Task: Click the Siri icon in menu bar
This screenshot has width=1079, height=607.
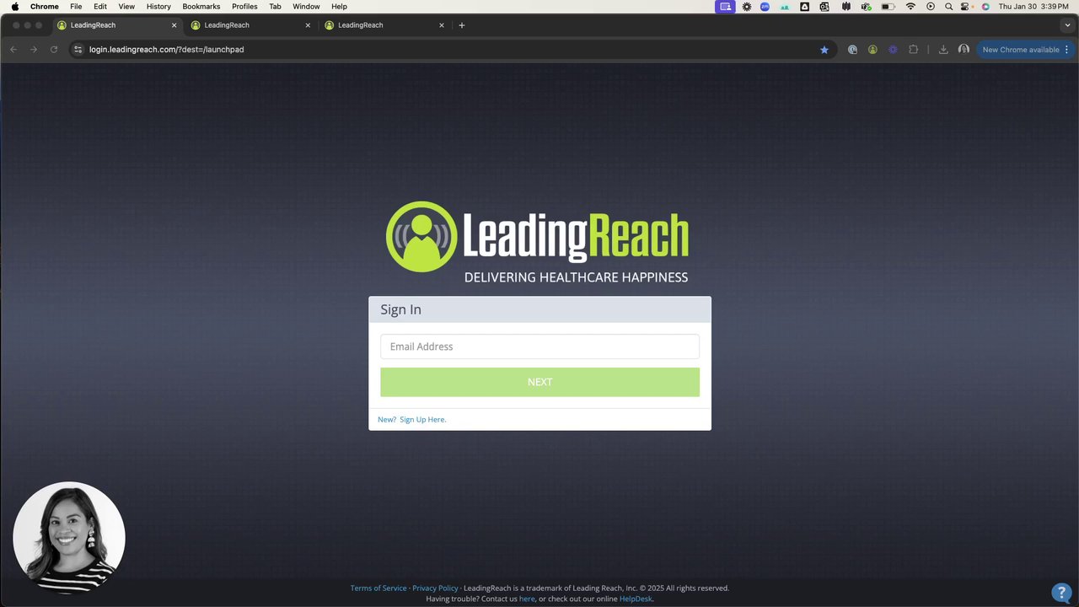Action: [985, 7]
